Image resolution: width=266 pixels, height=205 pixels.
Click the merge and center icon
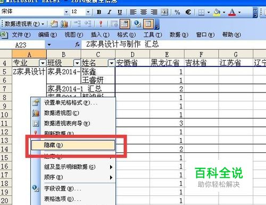(x=164, y=12)
